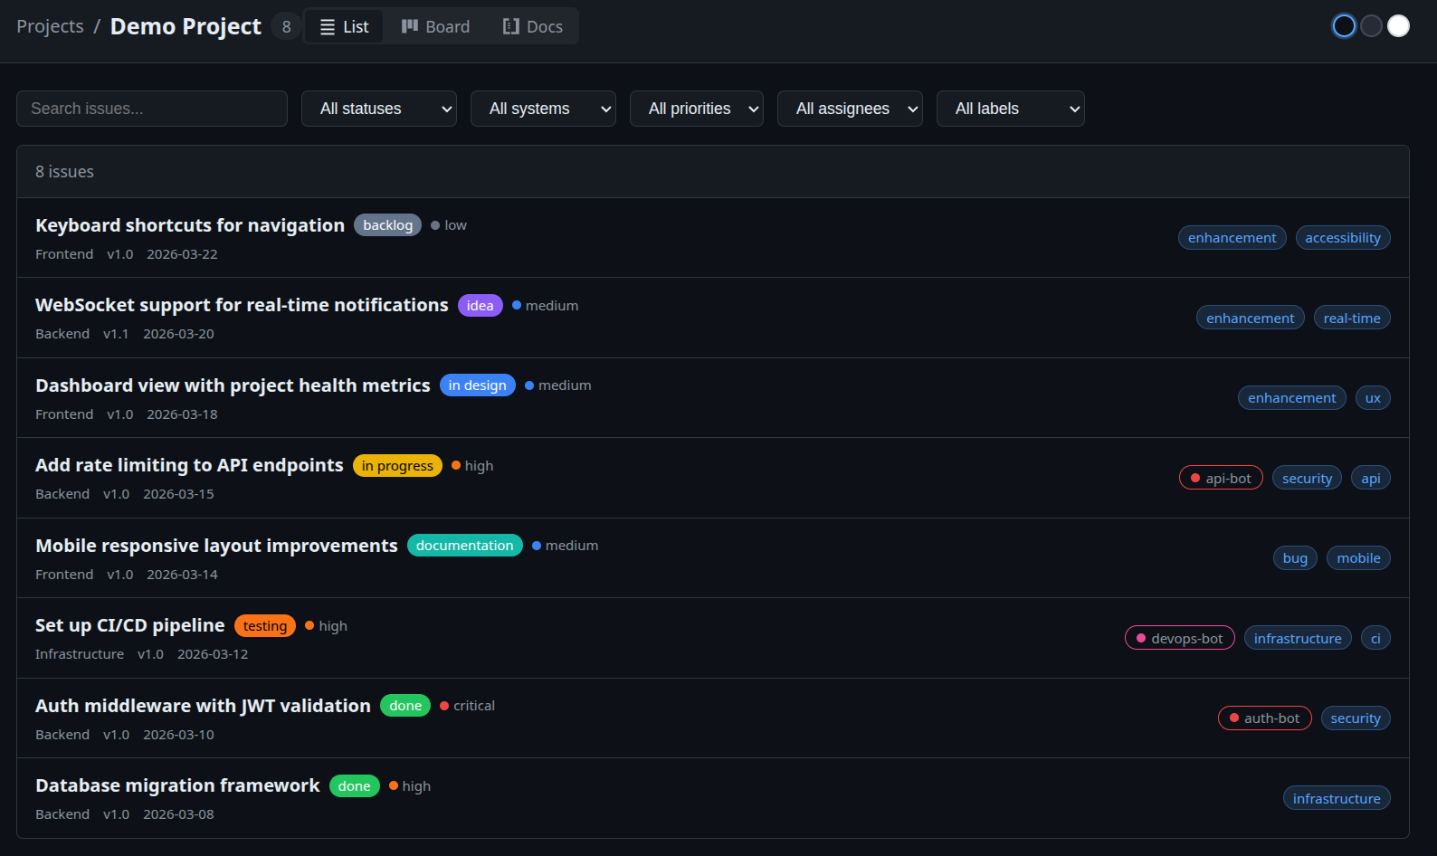This screenshot has width=1437, height=856.
Task: Click the auth-bot assignee tag
Action: pos(1264,718)
